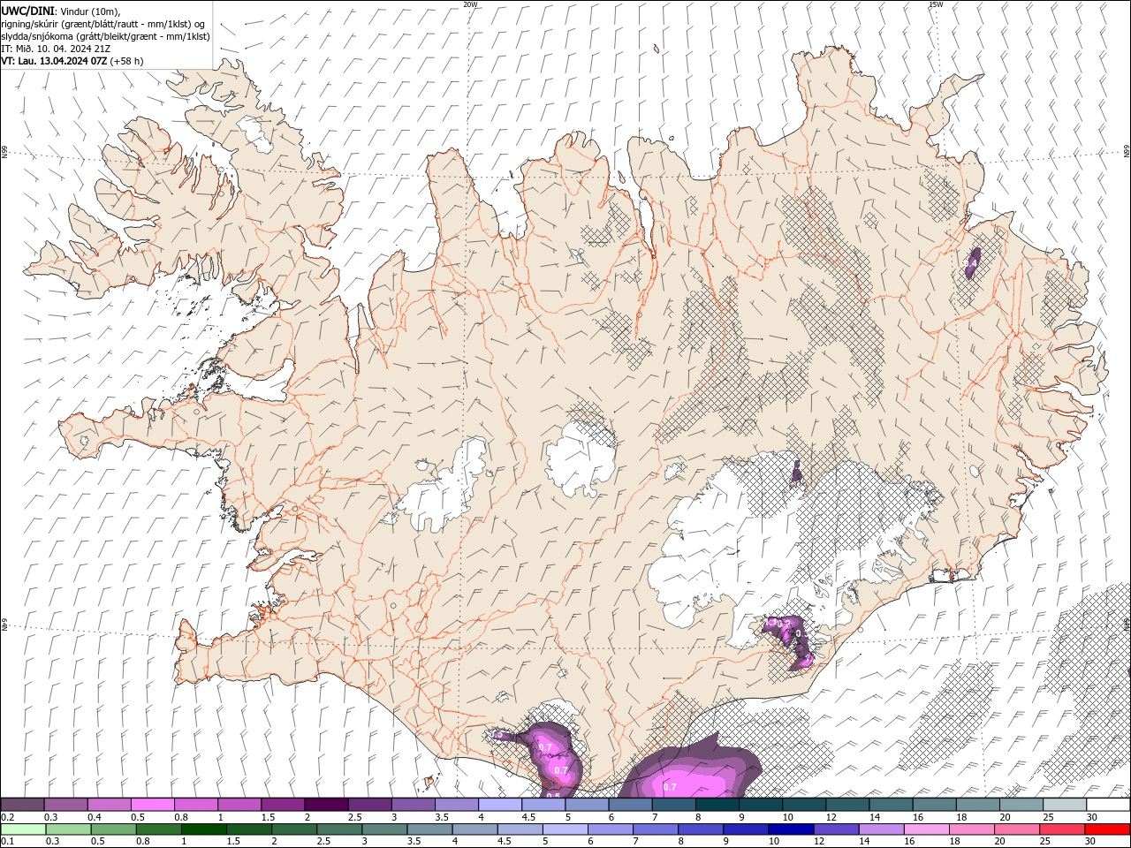Select the 'rigning/skúrir' legend description line
This screenshot has height=848, width=1131.
click(104, 24)
